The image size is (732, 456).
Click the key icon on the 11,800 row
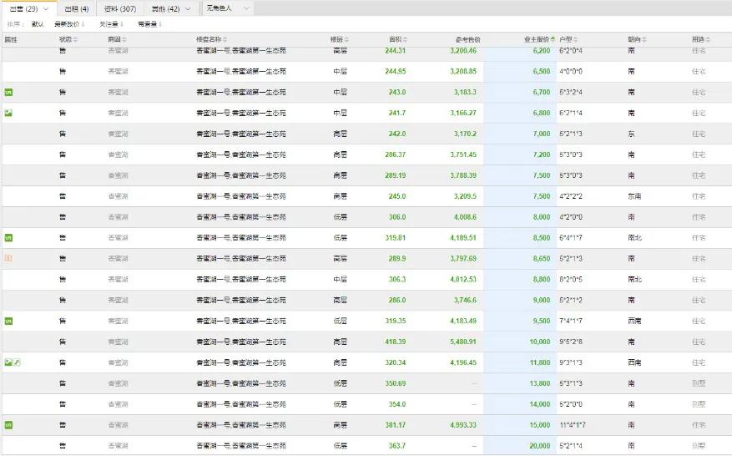pos(17,362)
